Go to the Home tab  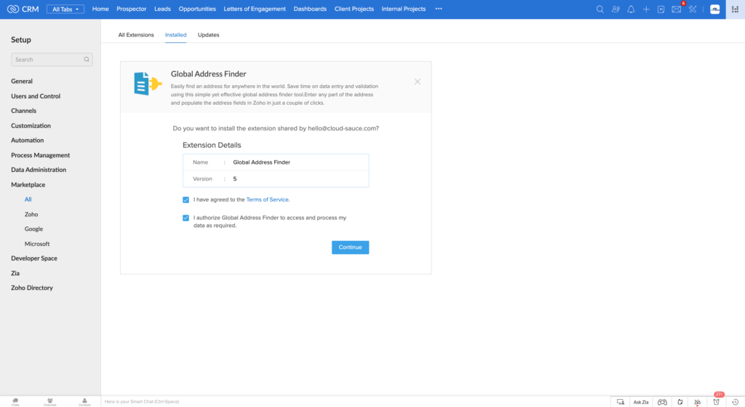coord(100,9)
